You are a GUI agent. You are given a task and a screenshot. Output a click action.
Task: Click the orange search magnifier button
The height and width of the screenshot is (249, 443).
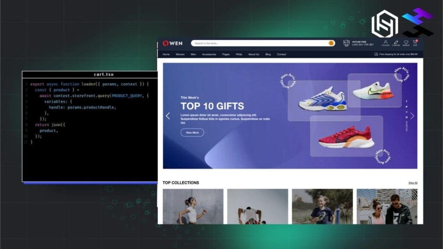point(331,43)
